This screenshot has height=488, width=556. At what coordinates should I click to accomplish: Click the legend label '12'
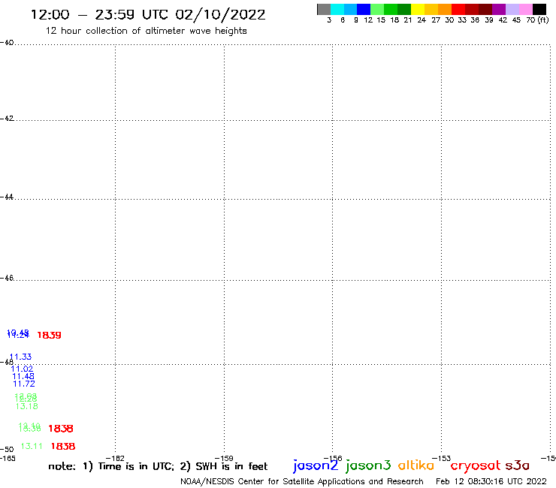click(x=368, y=20)
